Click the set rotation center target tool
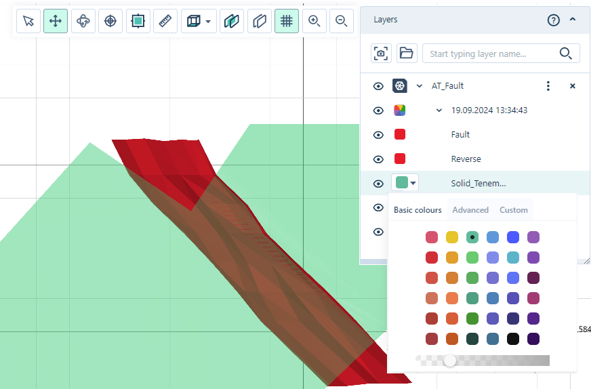591x389 pixels. [x=110, y=21]
